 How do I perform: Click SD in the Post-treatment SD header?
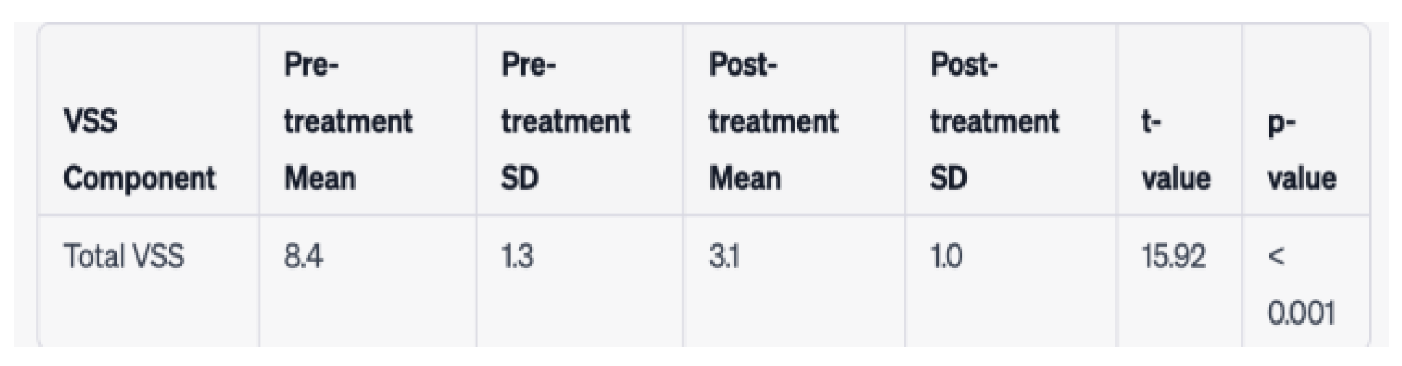[x=948, y=179]
